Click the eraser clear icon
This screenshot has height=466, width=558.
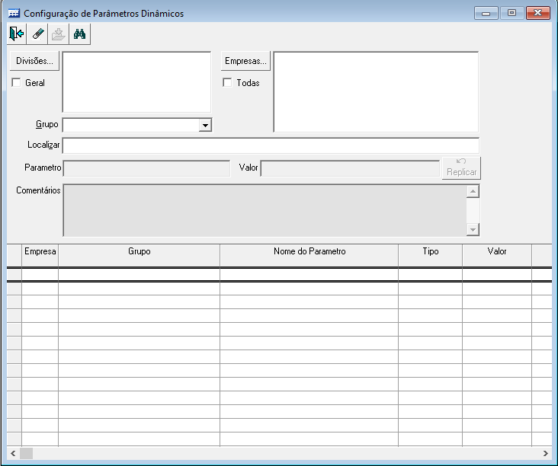click(x=37, y=34)
